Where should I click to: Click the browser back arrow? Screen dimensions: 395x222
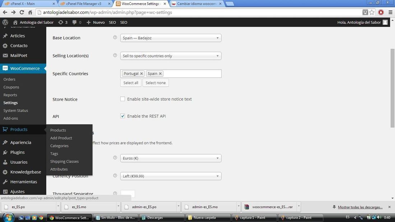(5, 12)
